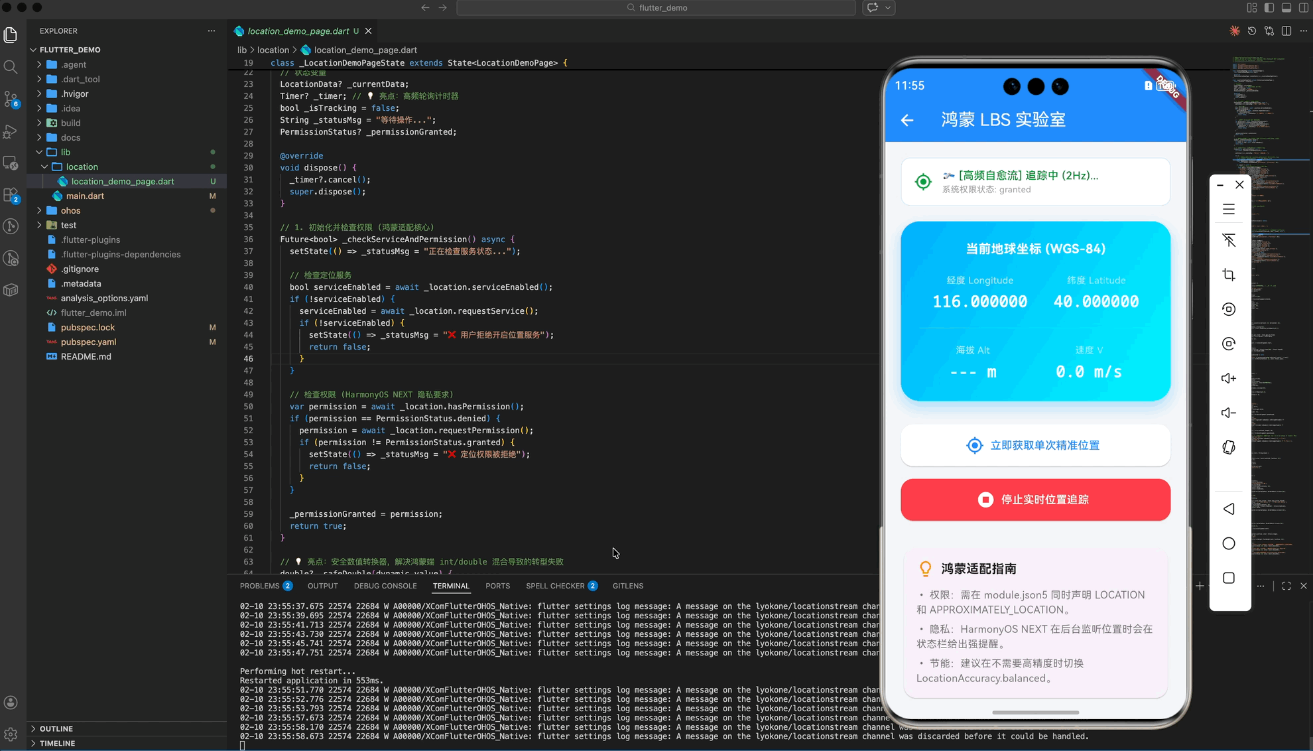This screenshot has width=1313, height=751.
Task: Open pubspec.lock in the file tree
Action: click(x=127, y=327)
